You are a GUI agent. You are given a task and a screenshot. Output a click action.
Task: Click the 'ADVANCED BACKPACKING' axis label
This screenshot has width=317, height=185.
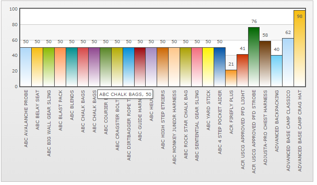277,121
